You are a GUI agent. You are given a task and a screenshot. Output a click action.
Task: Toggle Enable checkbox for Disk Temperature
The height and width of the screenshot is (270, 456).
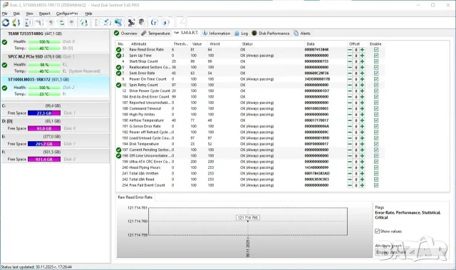pos(376,144)
